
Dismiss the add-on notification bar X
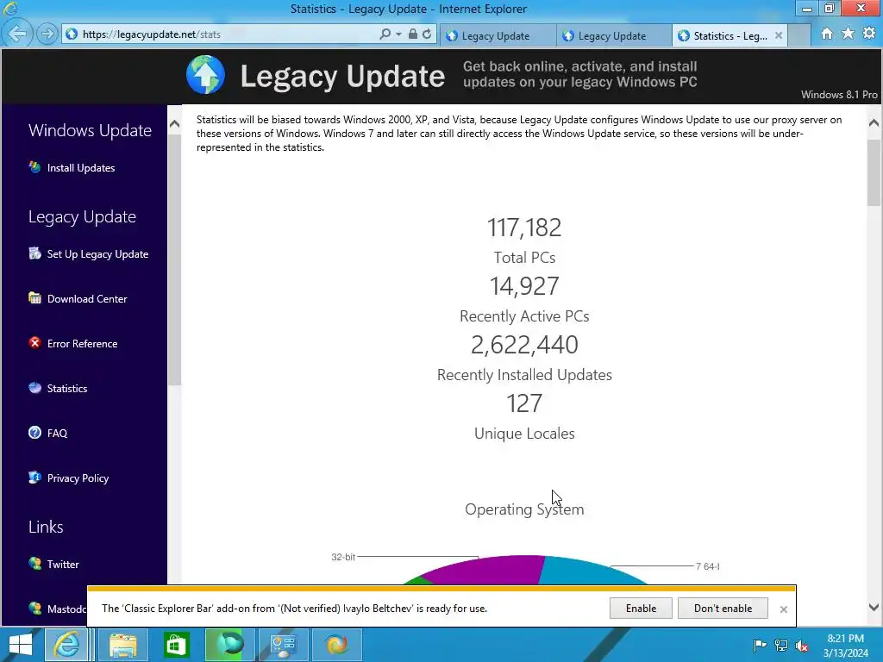pyautogui.click(x=783, y=609)
